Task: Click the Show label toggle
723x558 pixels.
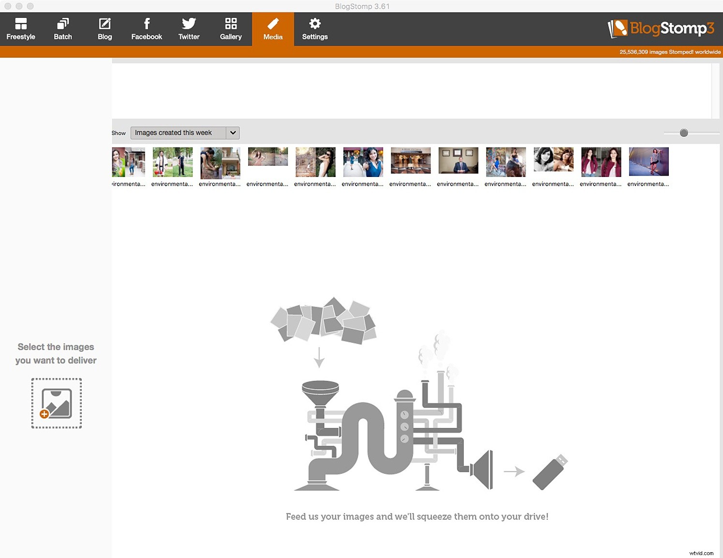Action: [119, 132]
